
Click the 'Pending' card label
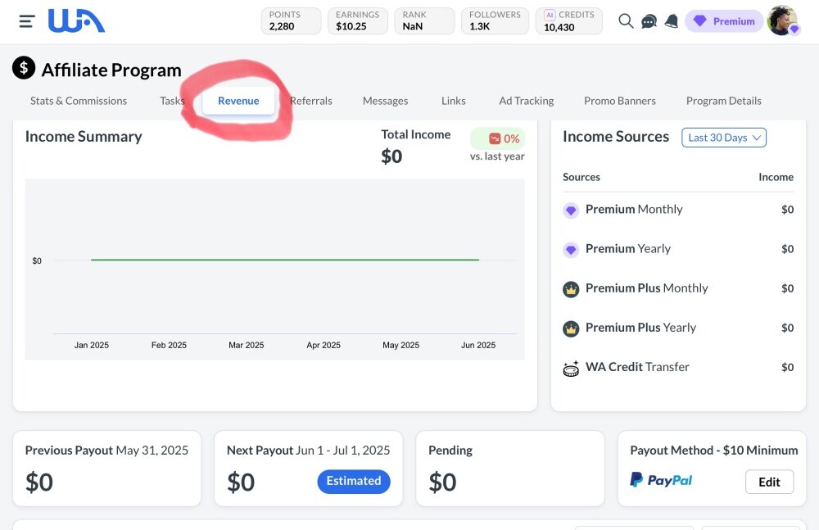450,450
